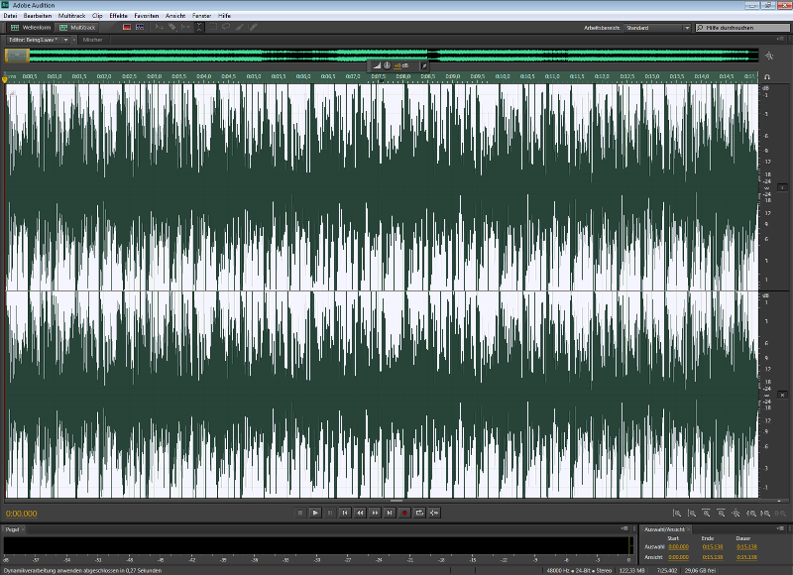Move playhead to next marker
The width and height of the screenshot is (793, 575).
coord(390,513)
